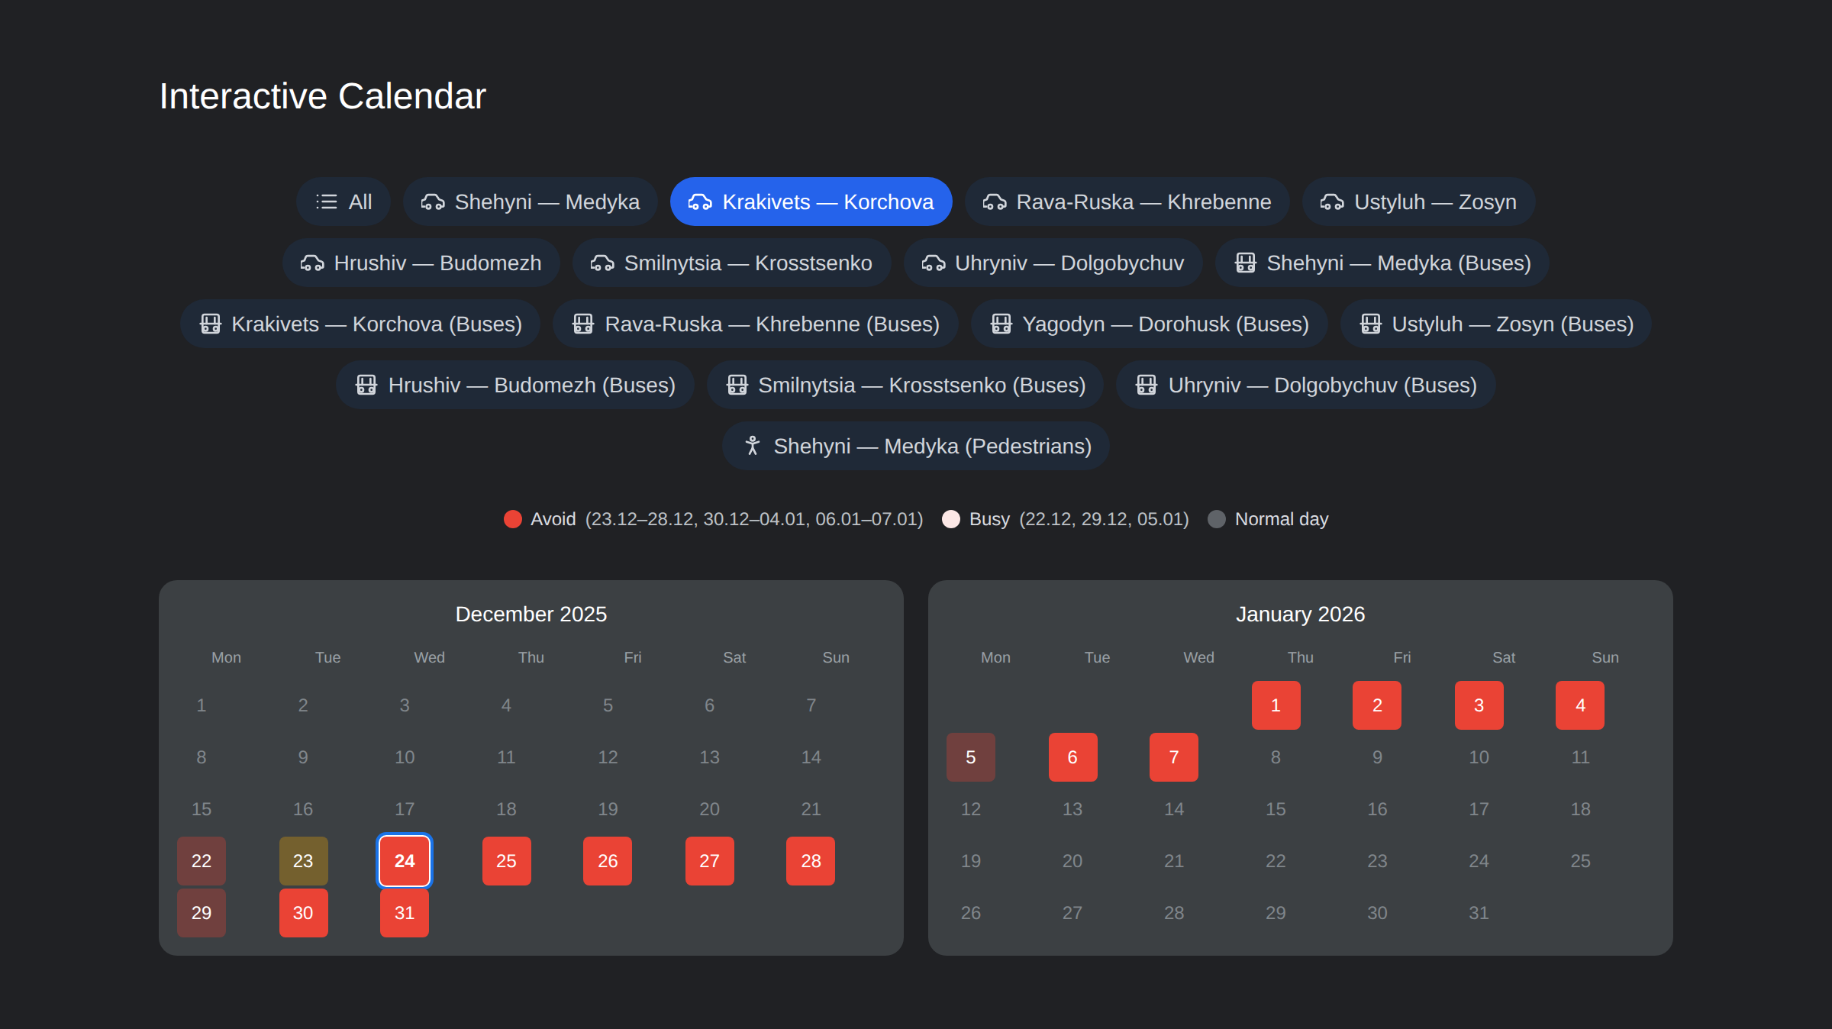Click December 23 in the calendar
1832x1029 pixels.
(303, 861)
